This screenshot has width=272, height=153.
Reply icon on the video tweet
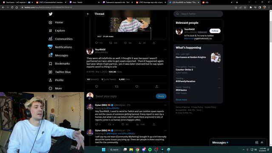(96, 43)
